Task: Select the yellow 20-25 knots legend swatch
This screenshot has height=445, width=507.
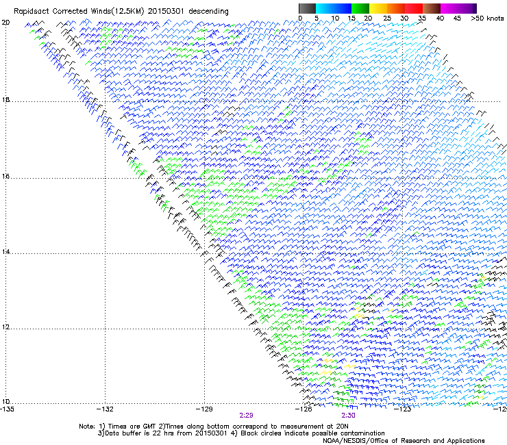Action: (x=378, y=8)
